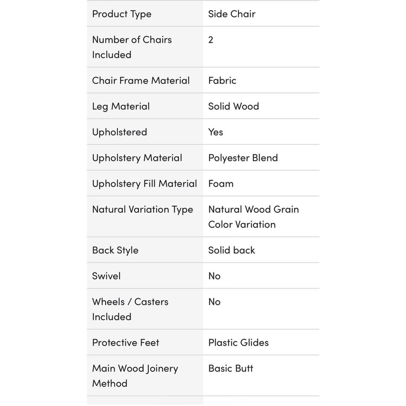Select the Solid Wood value
Viewport: 406px width, 406px height.
point(233,106)
